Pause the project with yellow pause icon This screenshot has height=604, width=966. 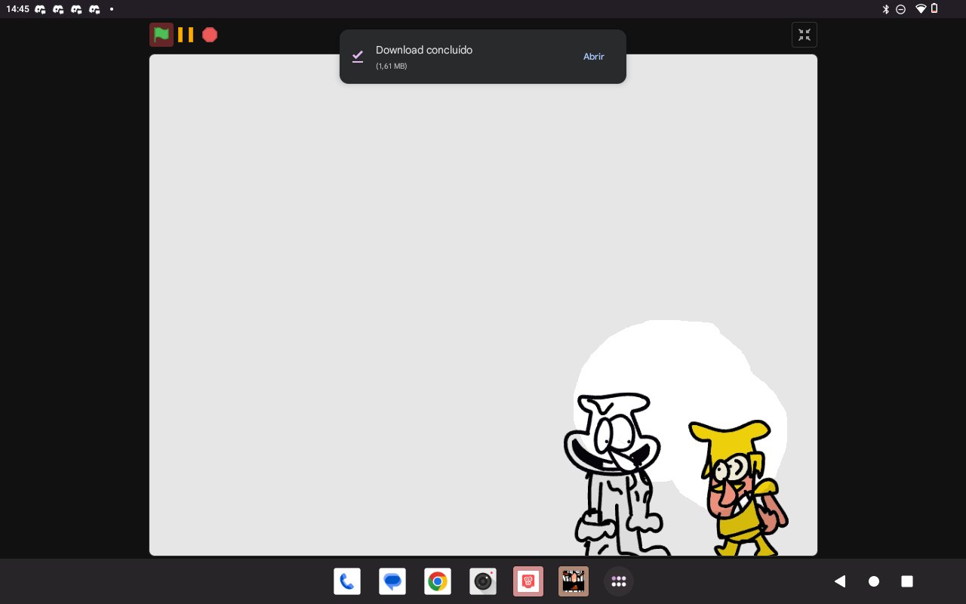tap(186, 35)
